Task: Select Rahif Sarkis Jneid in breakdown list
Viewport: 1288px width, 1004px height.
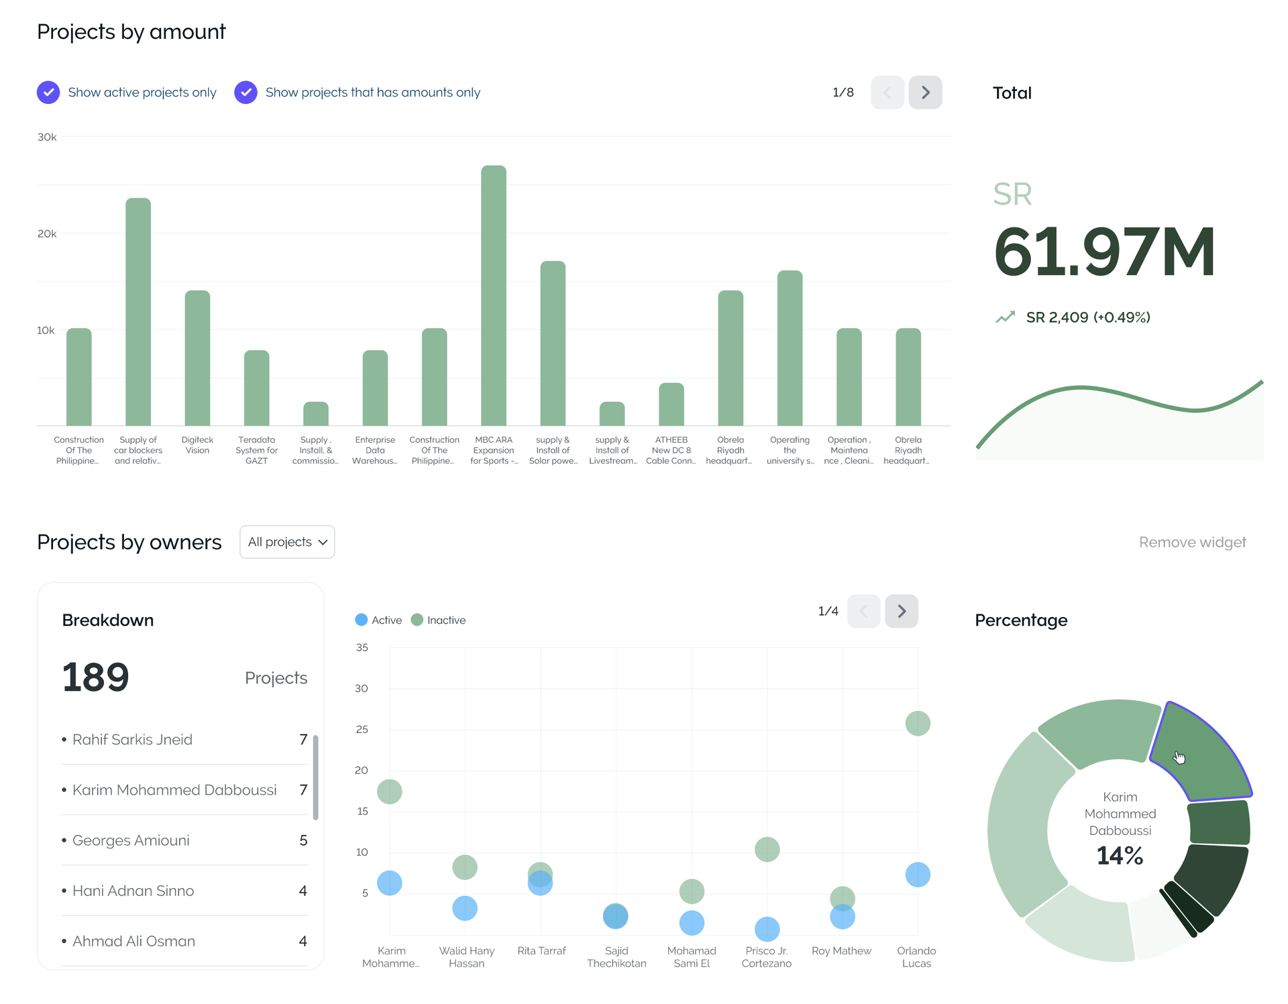Action: coord(132,740)
